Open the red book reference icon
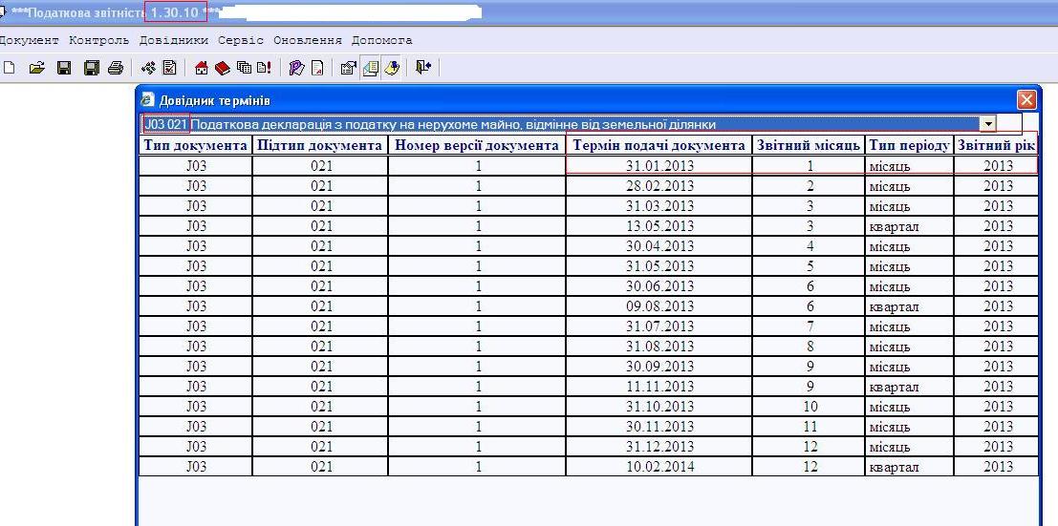The height and width of the screenshot is (526, 1058). coord(222,68)
